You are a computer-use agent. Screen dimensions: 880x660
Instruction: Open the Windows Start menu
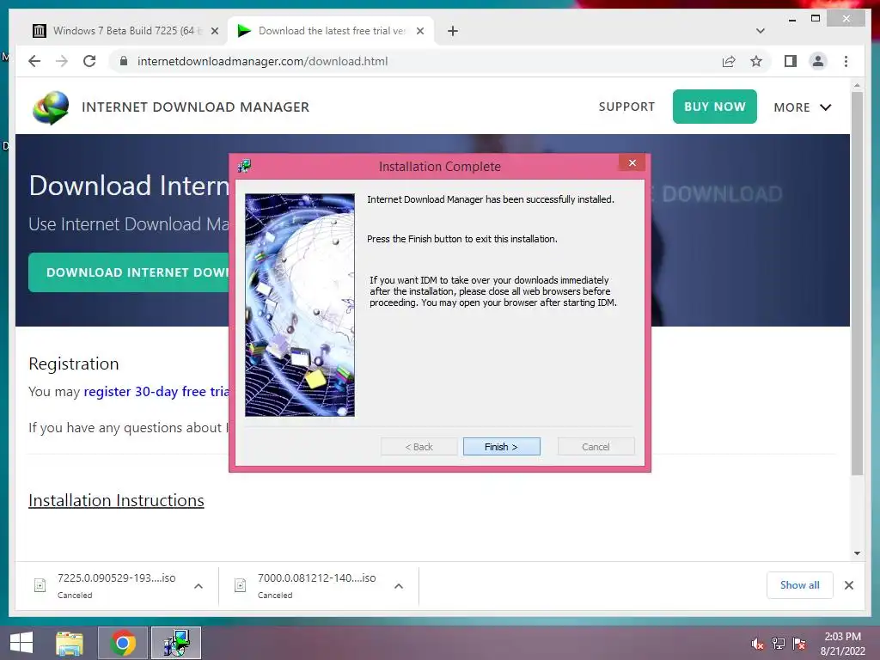(21, 643)
